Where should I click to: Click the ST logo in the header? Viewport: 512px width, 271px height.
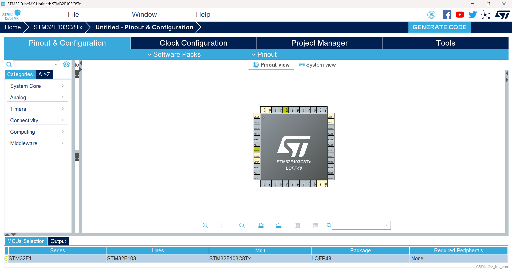tap(502, 15)
